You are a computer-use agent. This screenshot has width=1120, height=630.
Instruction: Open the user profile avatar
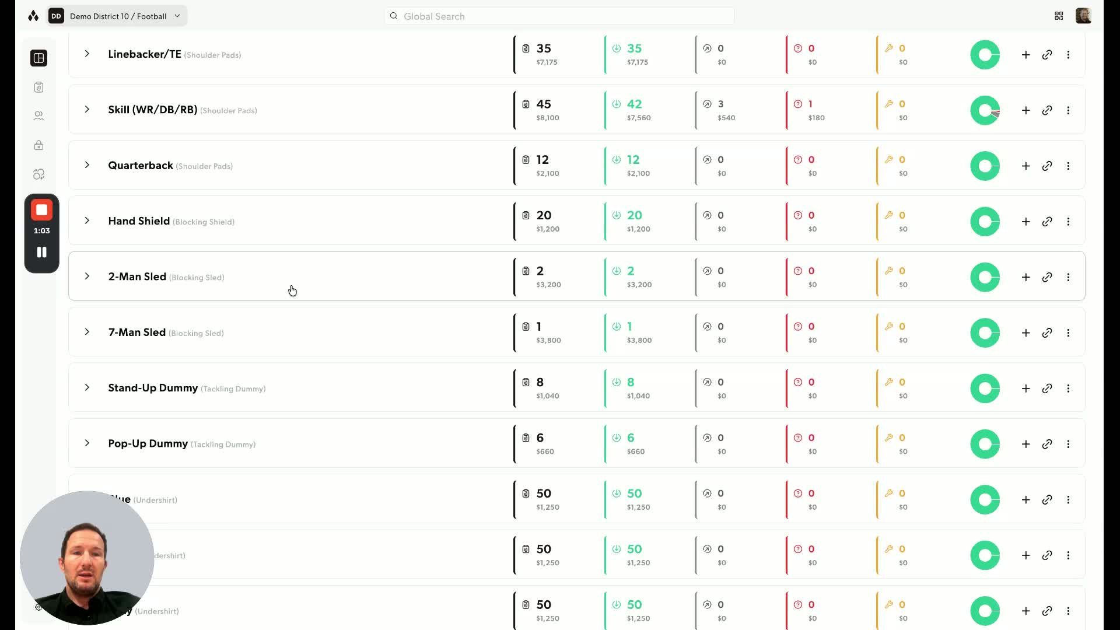pos(1083,16)
